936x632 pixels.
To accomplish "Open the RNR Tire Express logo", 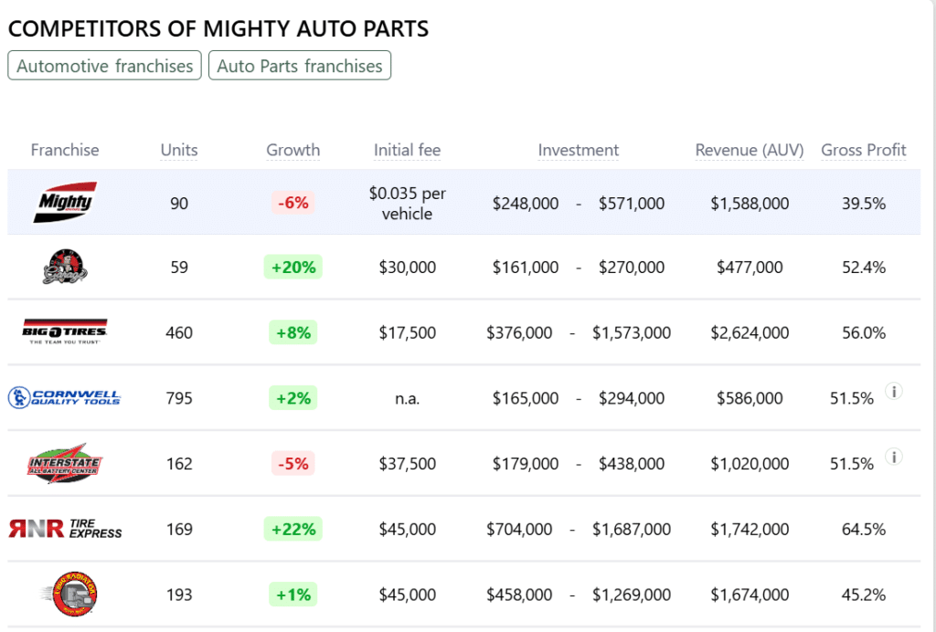I will coord(65,529).
